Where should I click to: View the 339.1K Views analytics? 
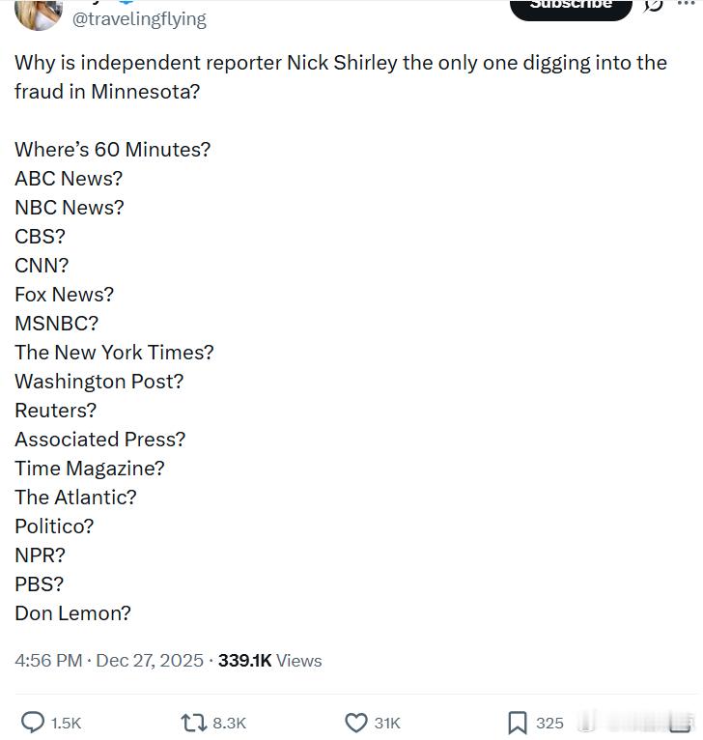(x=269, y=661)
